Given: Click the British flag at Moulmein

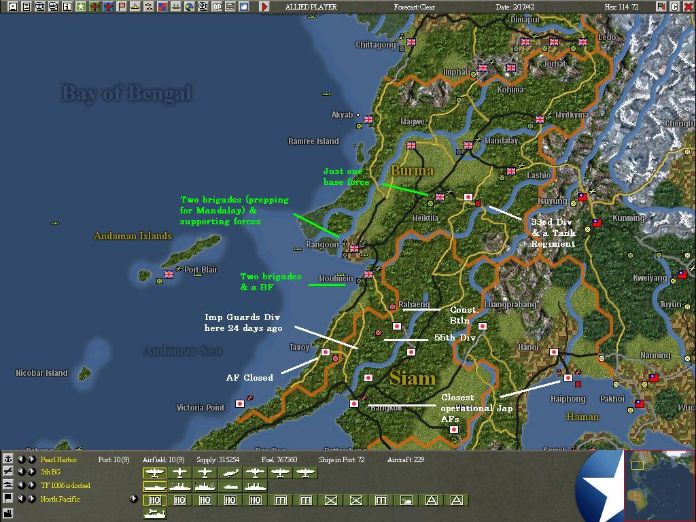Looking at the screenshot, I should pos(368,275).
